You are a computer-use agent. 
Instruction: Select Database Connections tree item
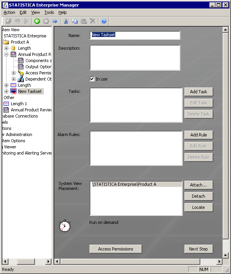[20, 116]
